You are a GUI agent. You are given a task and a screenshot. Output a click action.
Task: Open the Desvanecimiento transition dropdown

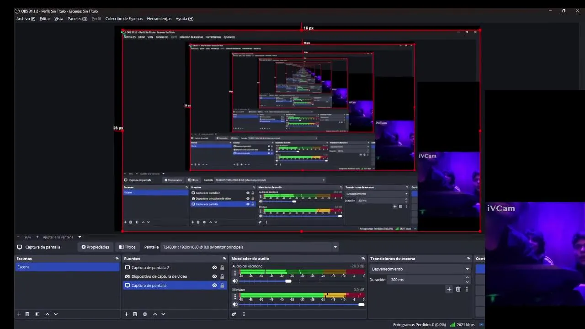[x=420, y=269]
